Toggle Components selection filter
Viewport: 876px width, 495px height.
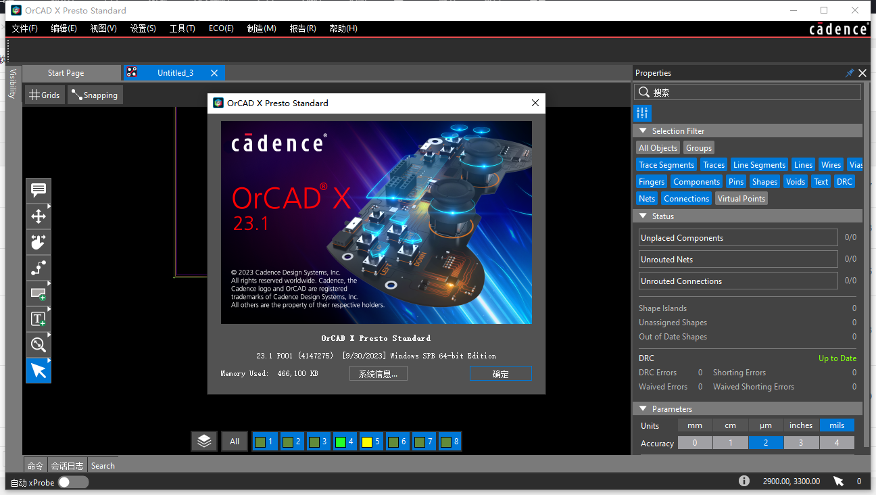(x=696, y=182)
